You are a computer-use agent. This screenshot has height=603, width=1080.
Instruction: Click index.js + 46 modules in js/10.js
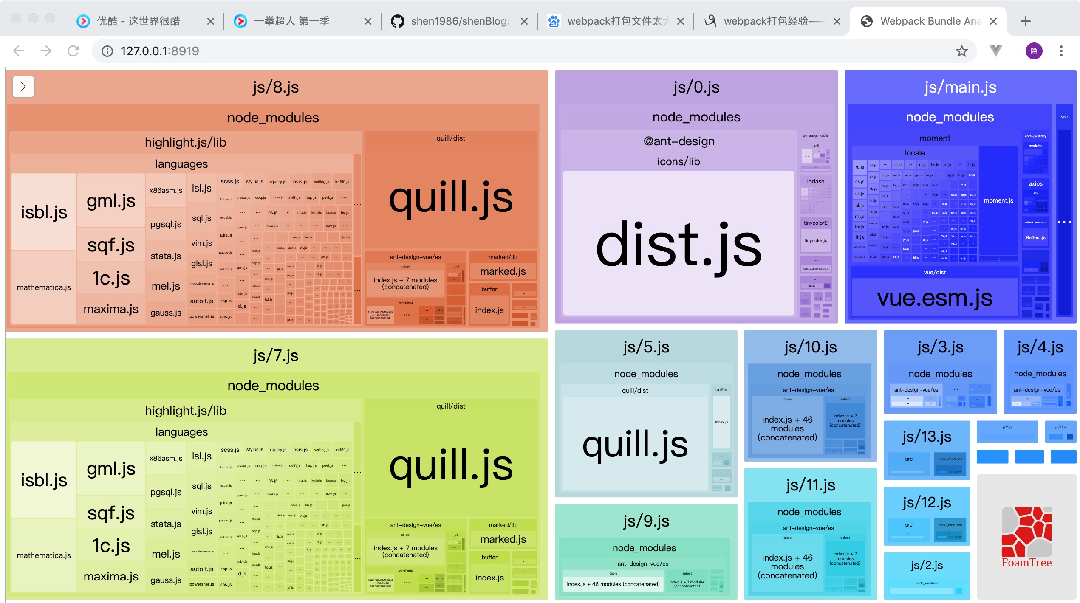point(787,428)
